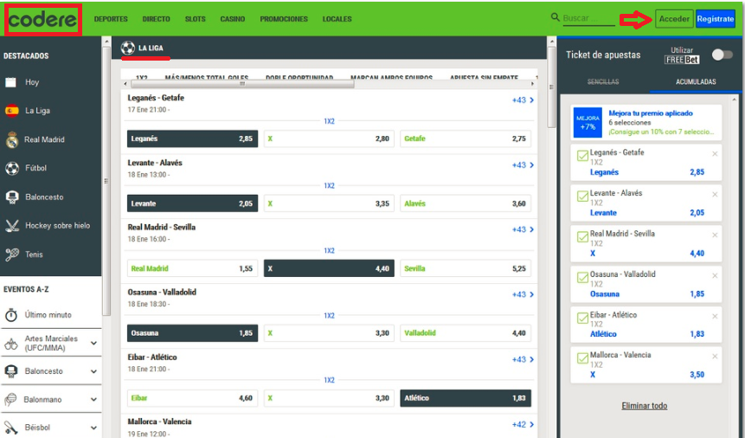Remove Levante - Alavés from ticket

[x=715, y=195]
